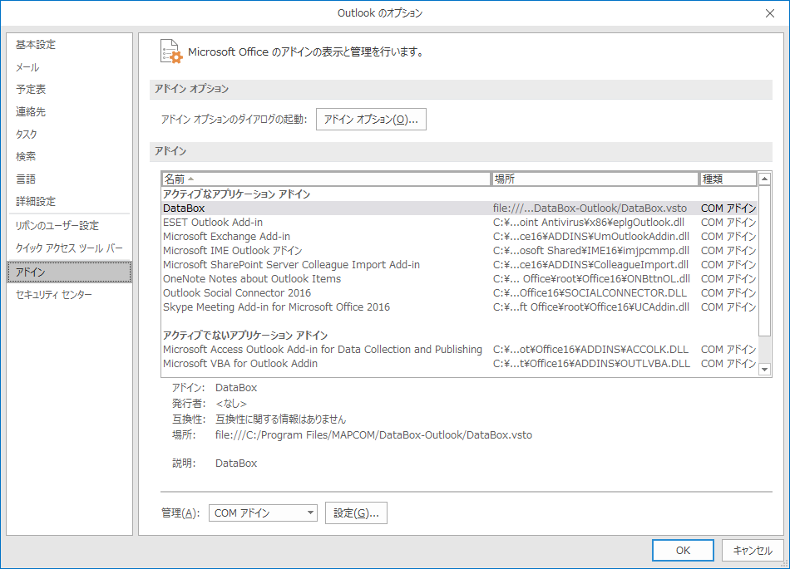
Task: Click the add-ins gear document icon
Action: [x=171, y=52]
